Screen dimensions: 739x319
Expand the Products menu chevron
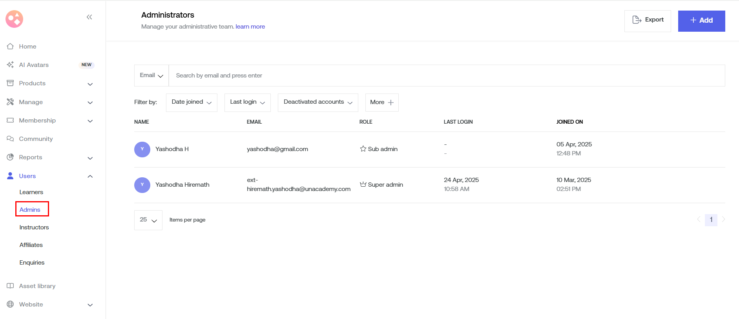click(90, 84)
